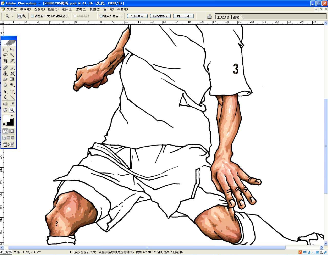The width and height of the screenshot is (328, 255).
Task: Select the Eyedropper tool
Action: pyautogui.click(x=12, y=104)
